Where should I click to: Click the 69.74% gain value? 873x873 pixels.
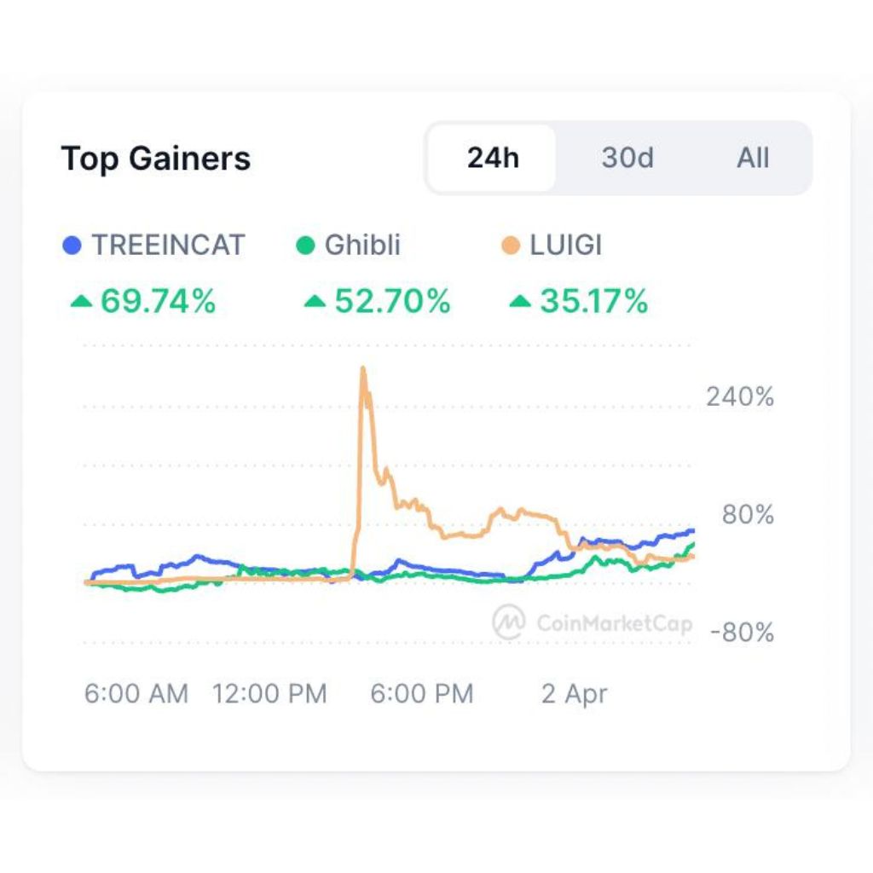[158, 301]
